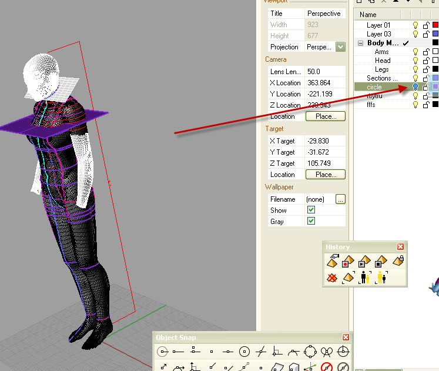Toggle the Wallpaper Gray checkbox
Screen dimensions: 439x371
(311, 222)
